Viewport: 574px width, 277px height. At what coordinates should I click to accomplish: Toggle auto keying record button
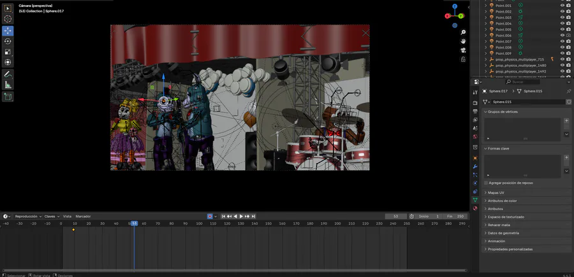210,217
